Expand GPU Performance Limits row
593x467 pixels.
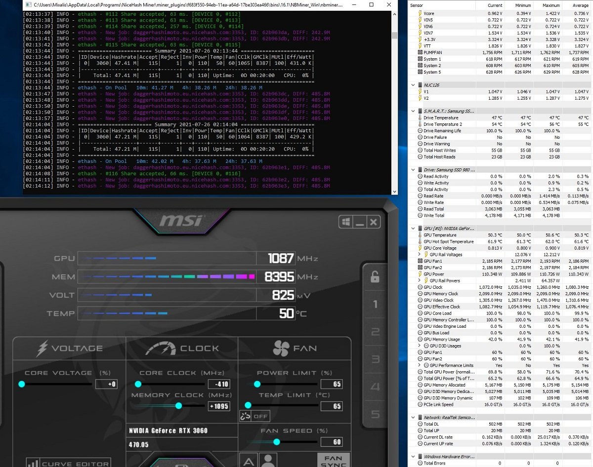click(x=420, y=365)
